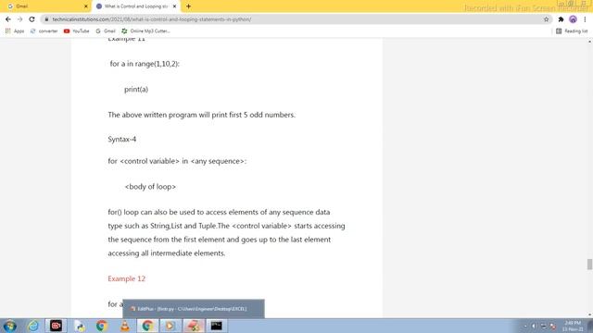Screen dimensions: 593x333
Task: Open a new browser tab
Action: pos(188,6)
